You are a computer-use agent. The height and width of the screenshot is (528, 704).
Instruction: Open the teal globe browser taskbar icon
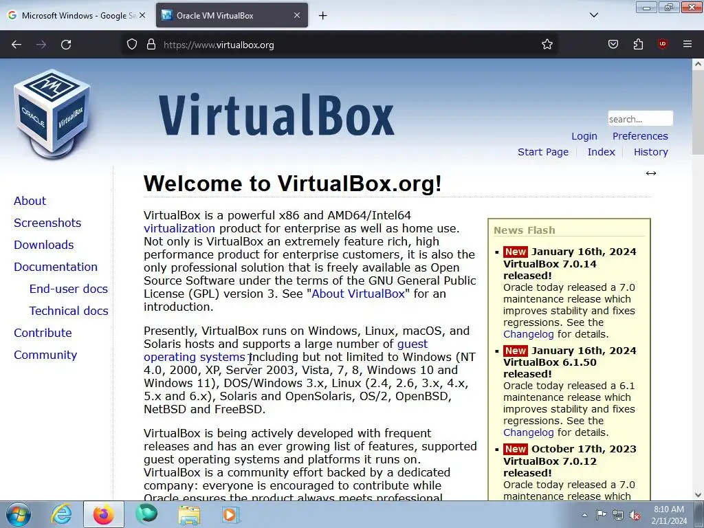[146, 514]
